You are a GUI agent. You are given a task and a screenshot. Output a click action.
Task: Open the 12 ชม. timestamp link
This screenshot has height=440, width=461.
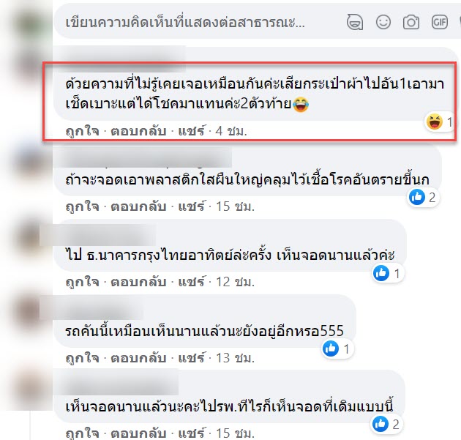pos(235,282)
